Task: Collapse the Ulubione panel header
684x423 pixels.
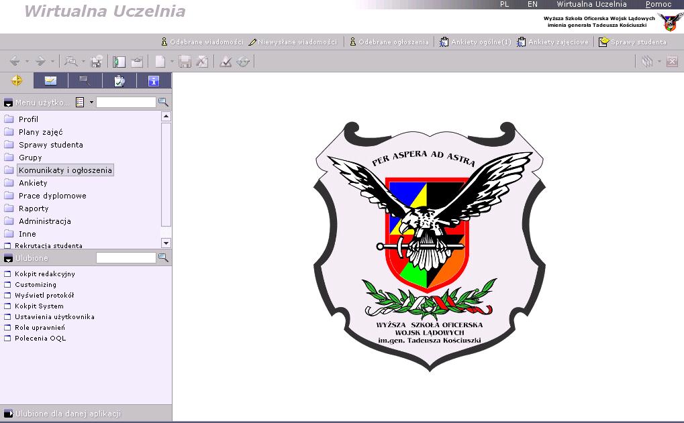Action: click(8, 258)
